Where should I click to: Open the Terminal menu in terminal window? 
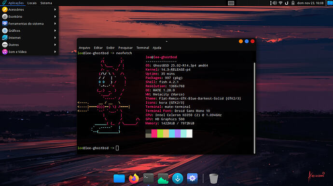[143, 48]
